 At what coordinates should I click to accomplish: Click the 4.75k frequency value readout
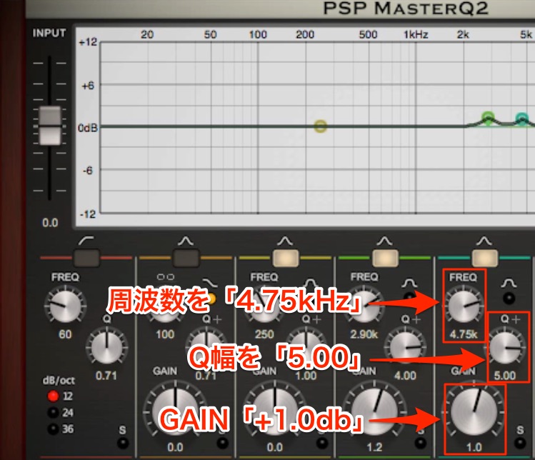click(x=464, y=334)
